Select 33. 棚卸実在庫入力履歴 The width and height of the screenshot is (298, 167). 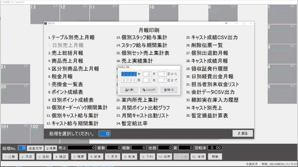(212, 100)
